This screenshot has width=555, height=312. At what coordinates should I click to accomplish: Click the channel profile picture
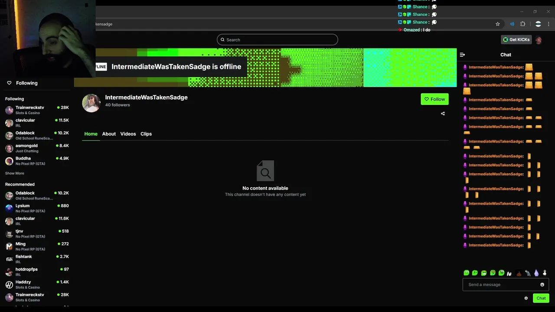tap(91, 103)
